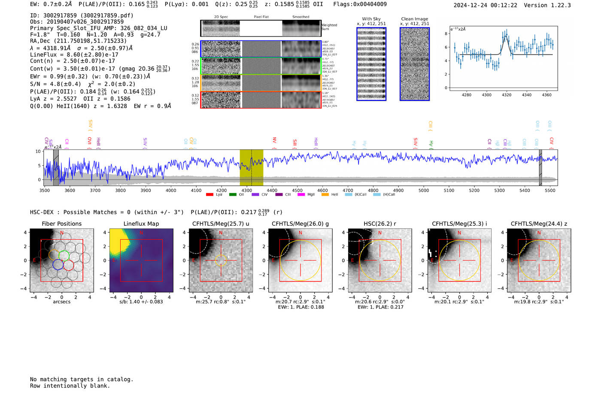601x409 pixels.
Task: Click the (K)CaII legend swatch
Action: tap(349, 195)
